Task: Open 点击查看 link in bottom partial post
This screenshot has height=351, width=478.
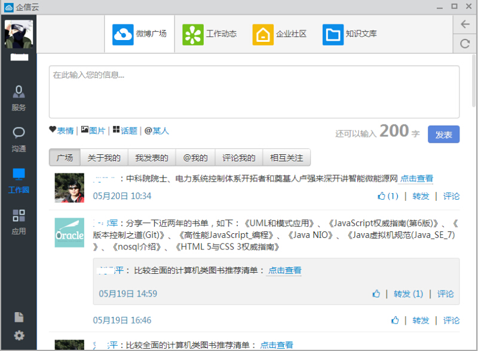Action: (277, 345)
